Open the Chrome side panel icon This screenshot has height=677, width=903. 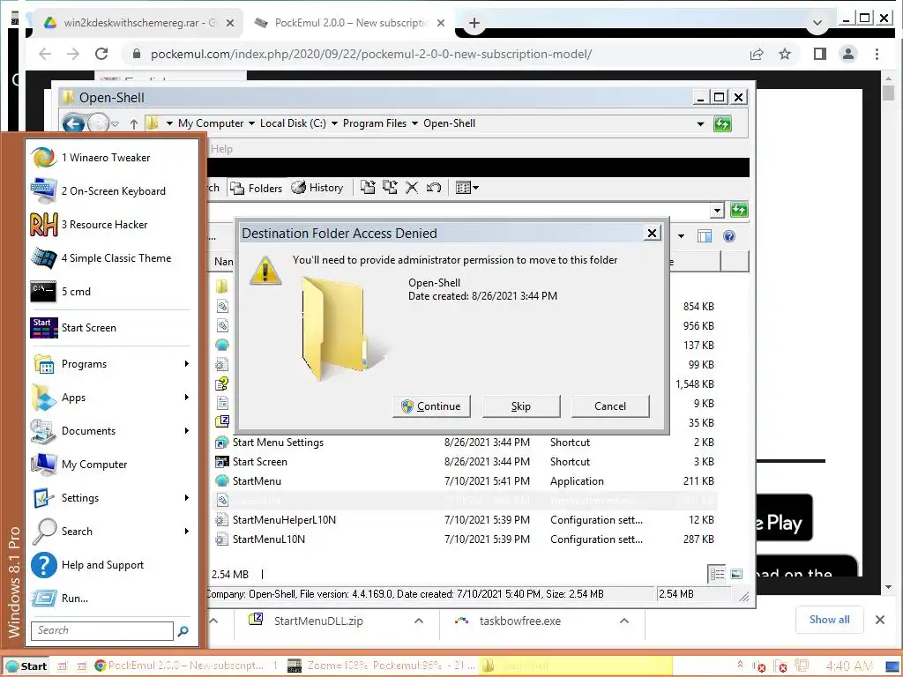click(x=820, y=54)
